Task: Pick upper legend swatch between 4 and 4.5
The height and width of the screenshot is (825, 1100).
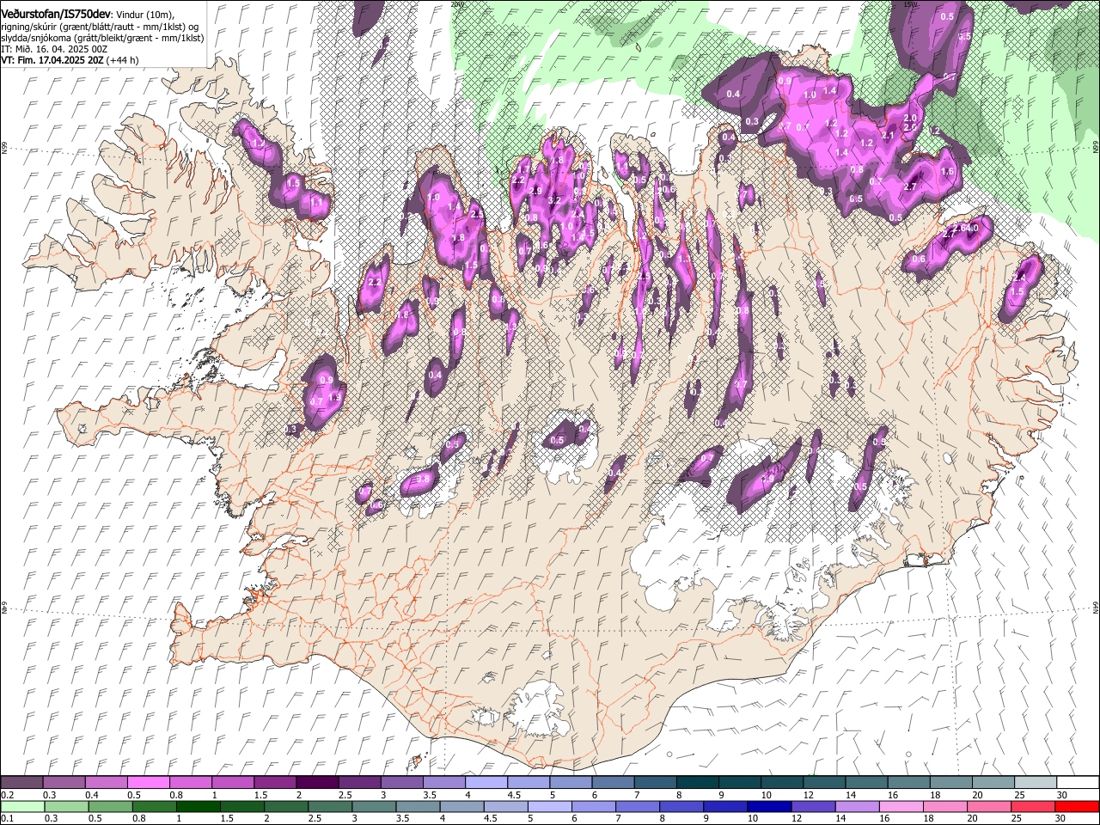Action: pos(486,783)
